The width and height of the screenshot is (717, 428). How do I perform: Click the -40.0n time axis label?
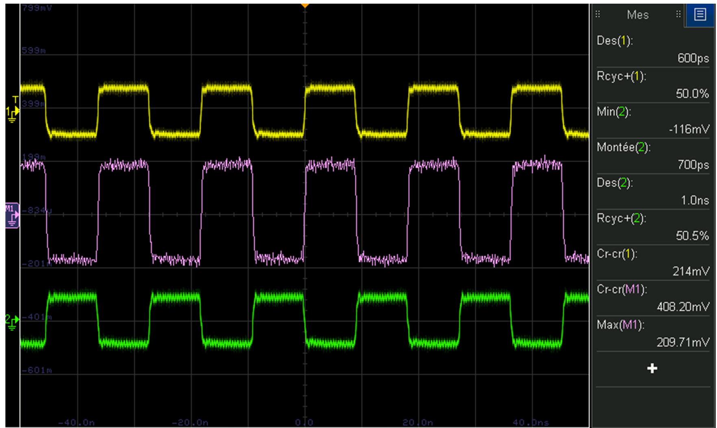76,423
